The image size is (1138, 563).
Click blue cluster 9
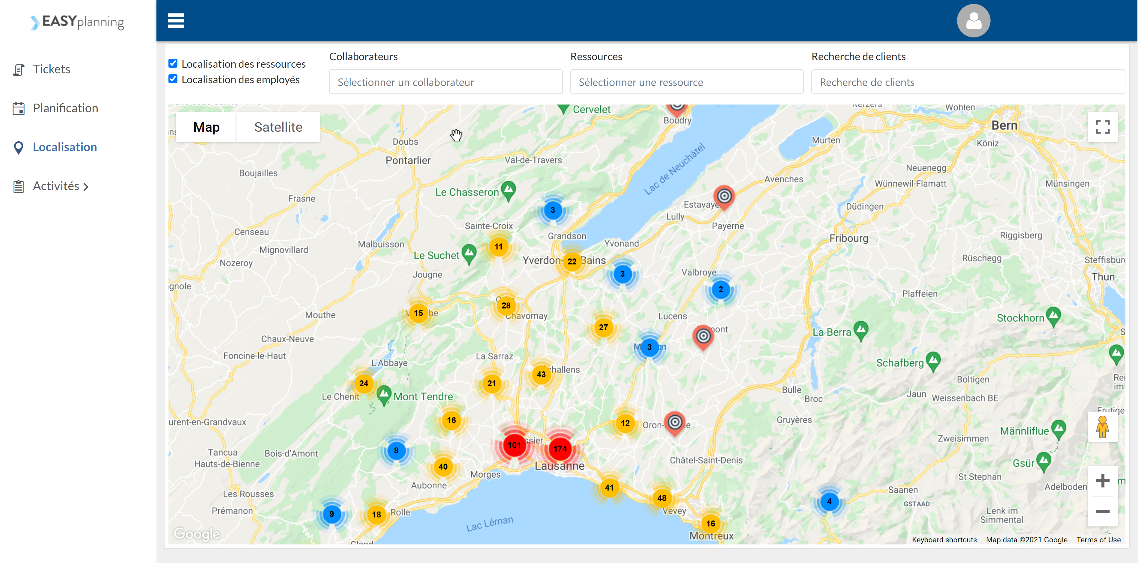pos(332,514)
